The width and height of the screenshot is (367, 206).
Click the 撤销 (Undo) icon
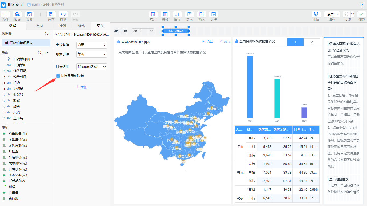tap(63, 14)
